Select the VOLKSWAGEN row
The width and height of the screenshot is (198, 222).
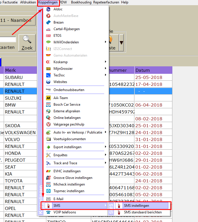click(x=20, y=132)
